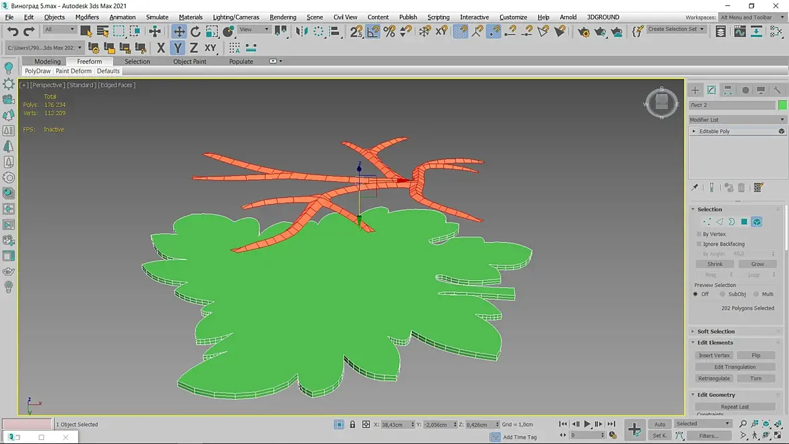Restrict transform to the Z axis

[x=193, y=47]
